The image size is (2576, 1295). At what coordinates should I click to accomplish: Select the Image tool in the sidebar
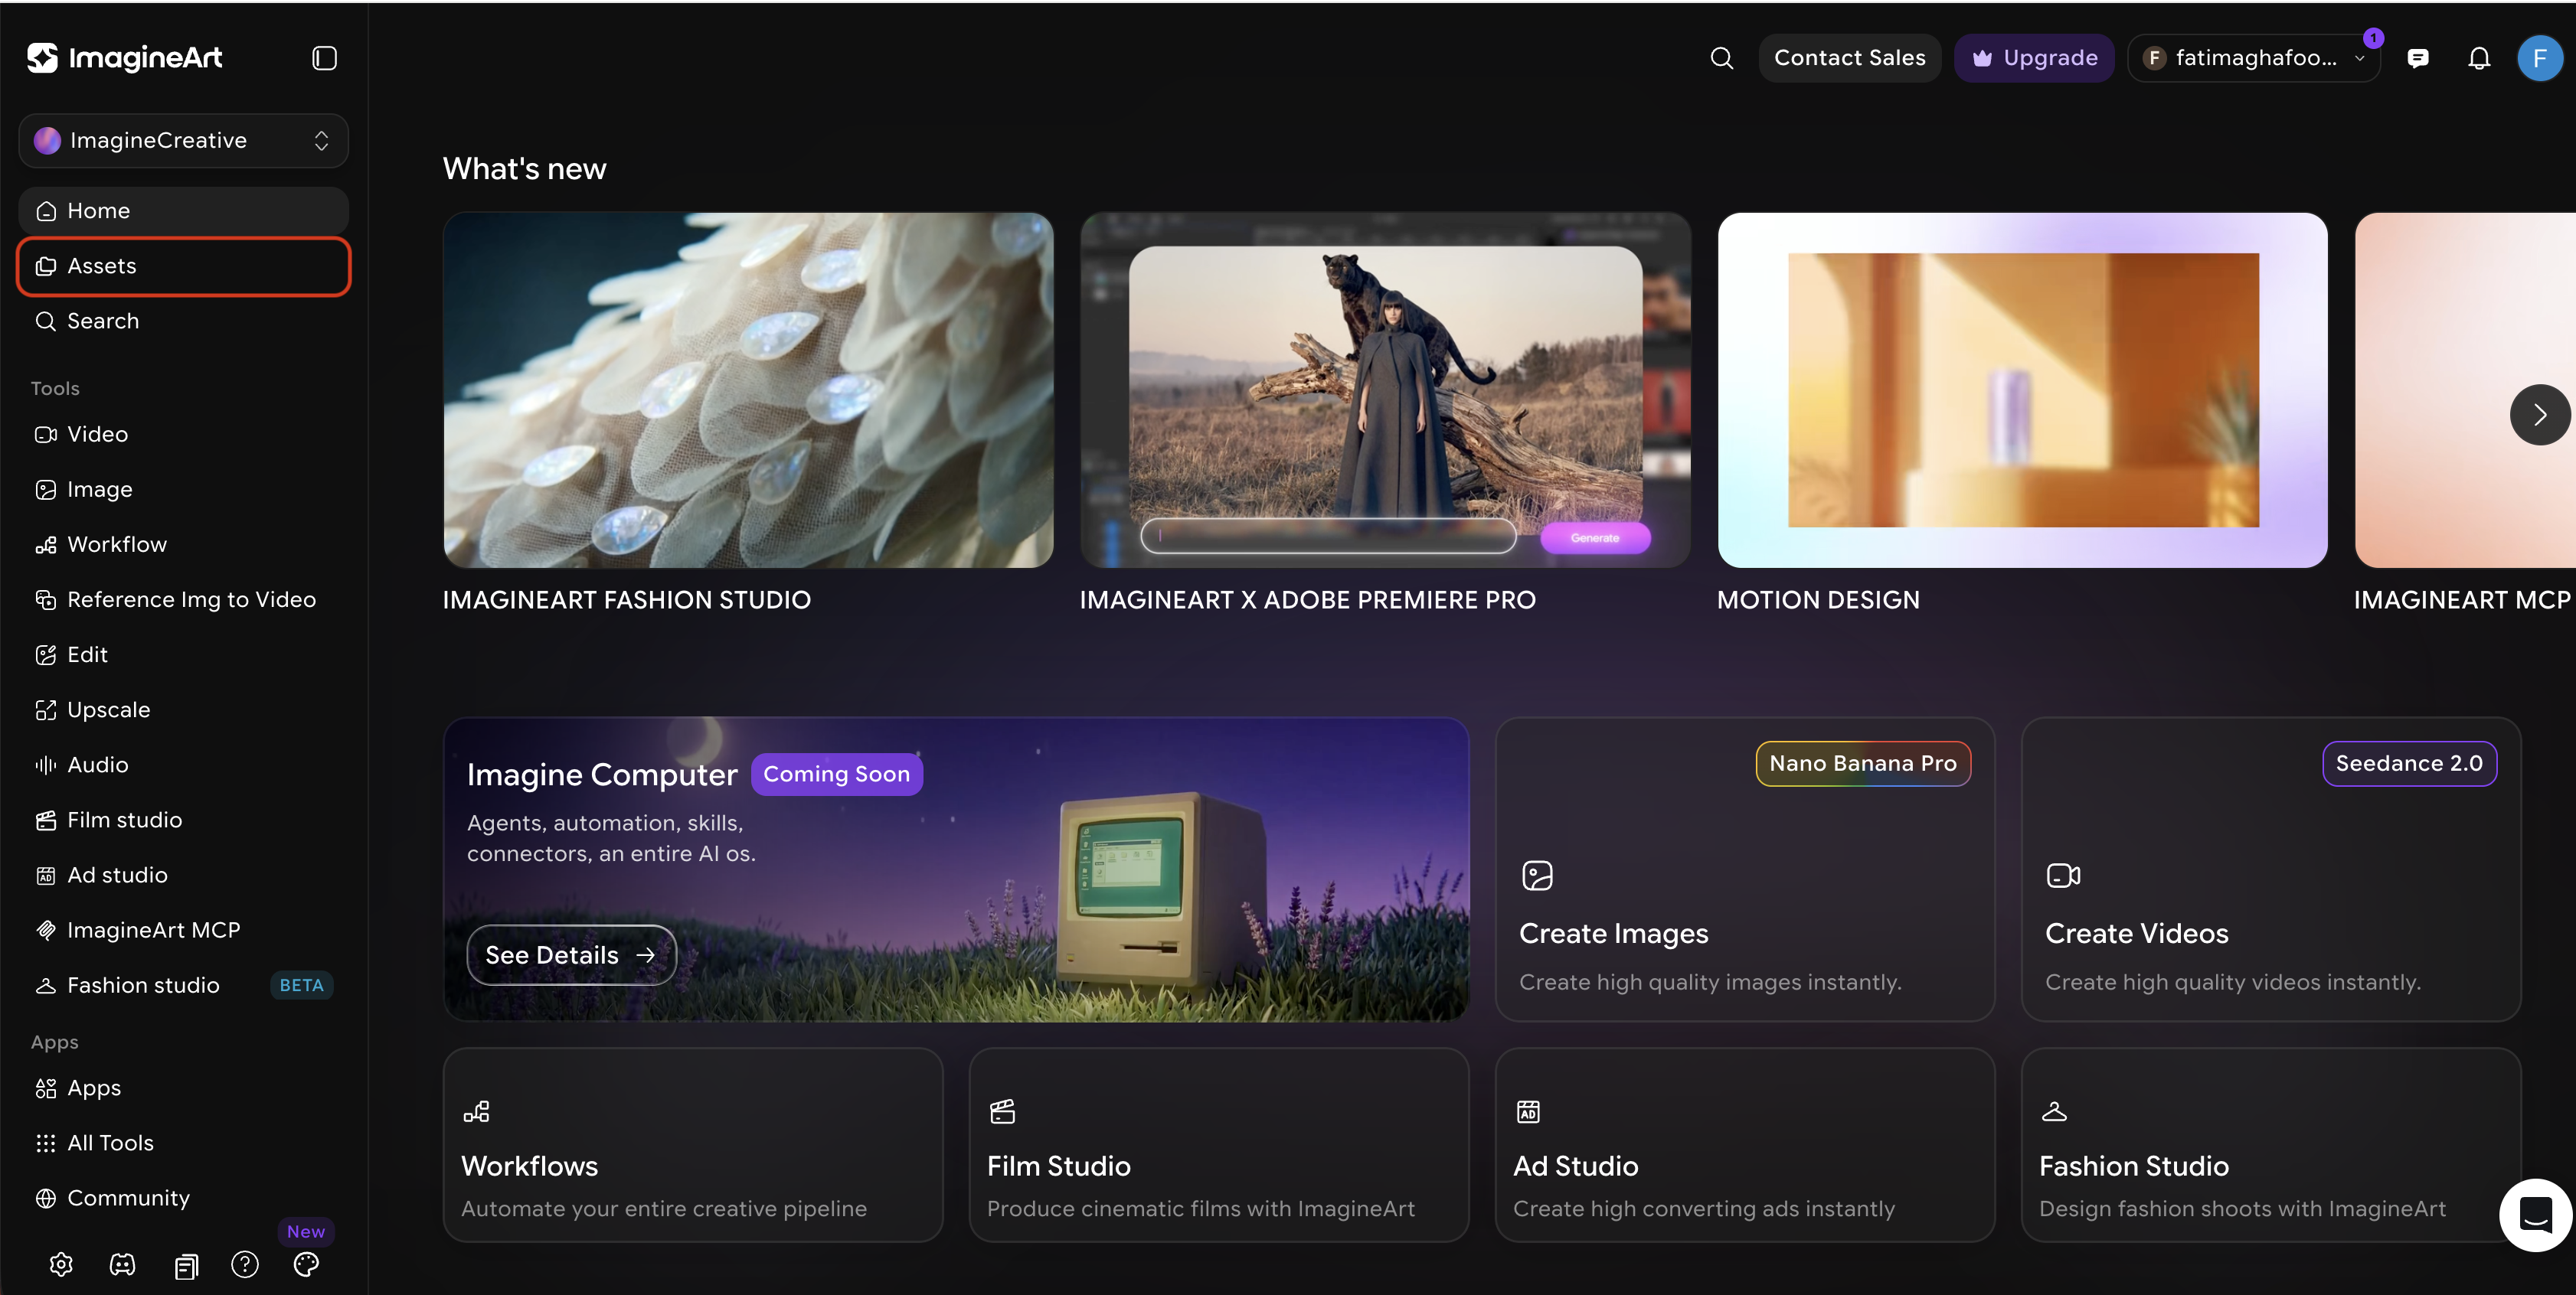183,488
